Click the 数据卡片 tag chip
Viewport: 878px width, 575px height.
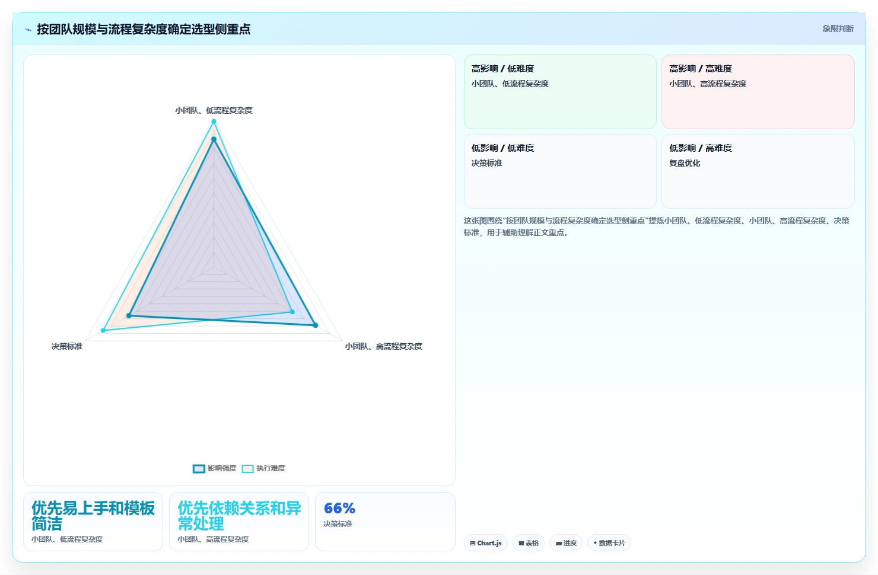609,543
